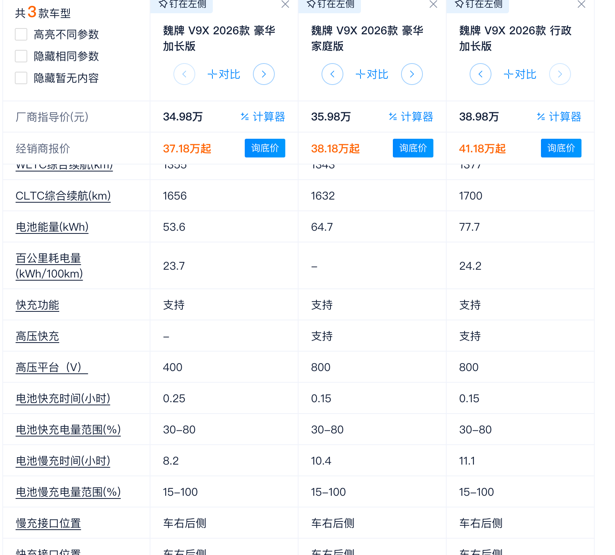Click power consumption value 24.2

tap(470, 266)
